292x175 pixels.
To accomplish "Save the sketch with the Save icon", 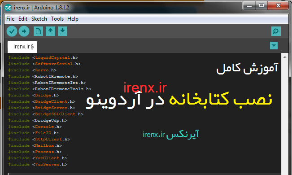I will coord(63,31).
